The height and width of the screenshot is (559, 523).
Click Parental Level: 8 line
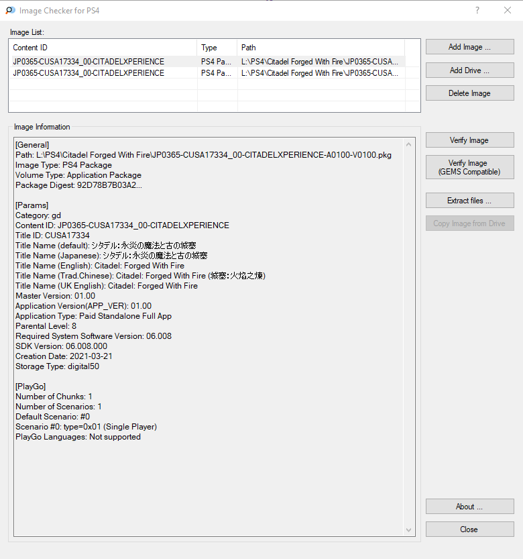46,326
